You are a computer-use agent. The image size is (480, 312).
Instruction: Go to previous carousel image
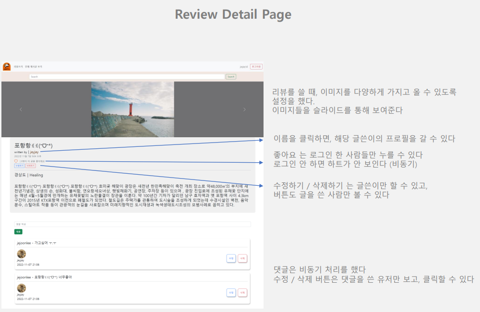coord(21,109)
